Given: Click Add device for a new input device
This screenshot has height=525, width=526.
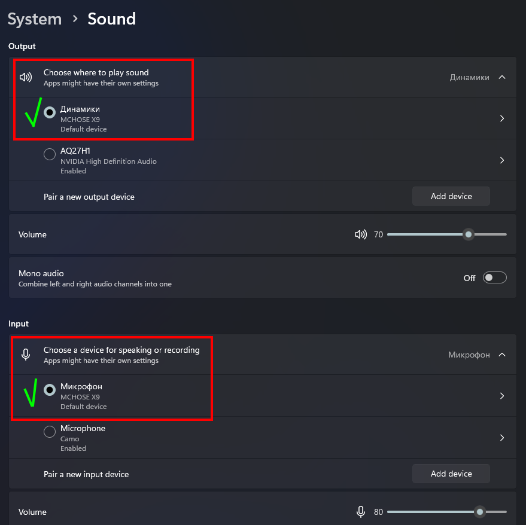Looking at the screenshot, I should [x=451, y=474].
